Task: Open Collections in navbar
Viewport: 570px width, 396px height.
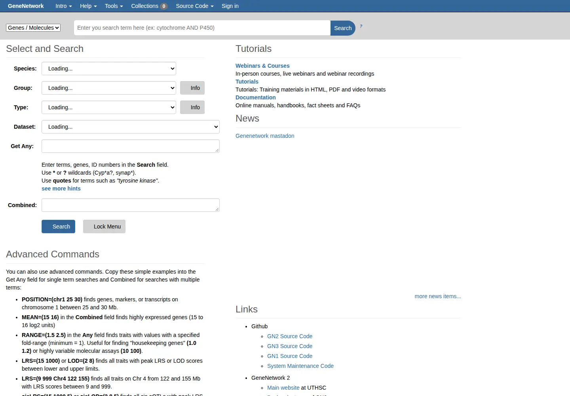Action: coord(149,6)
